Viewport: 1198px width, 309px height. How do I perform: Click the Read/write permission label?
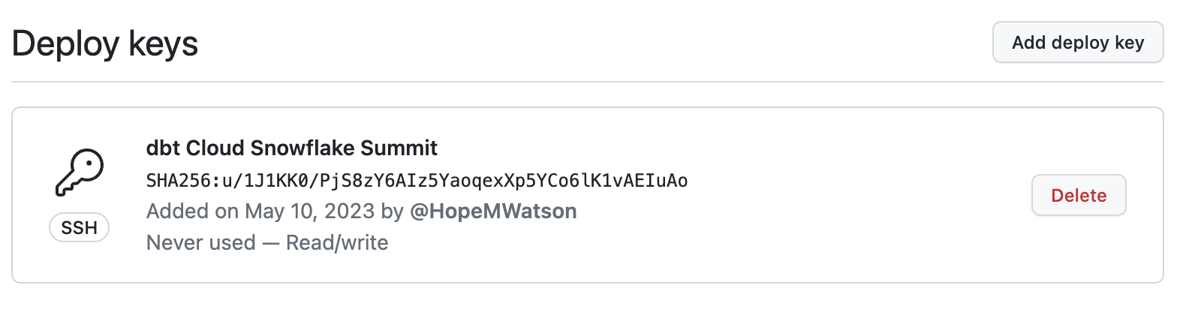[337, 243]
